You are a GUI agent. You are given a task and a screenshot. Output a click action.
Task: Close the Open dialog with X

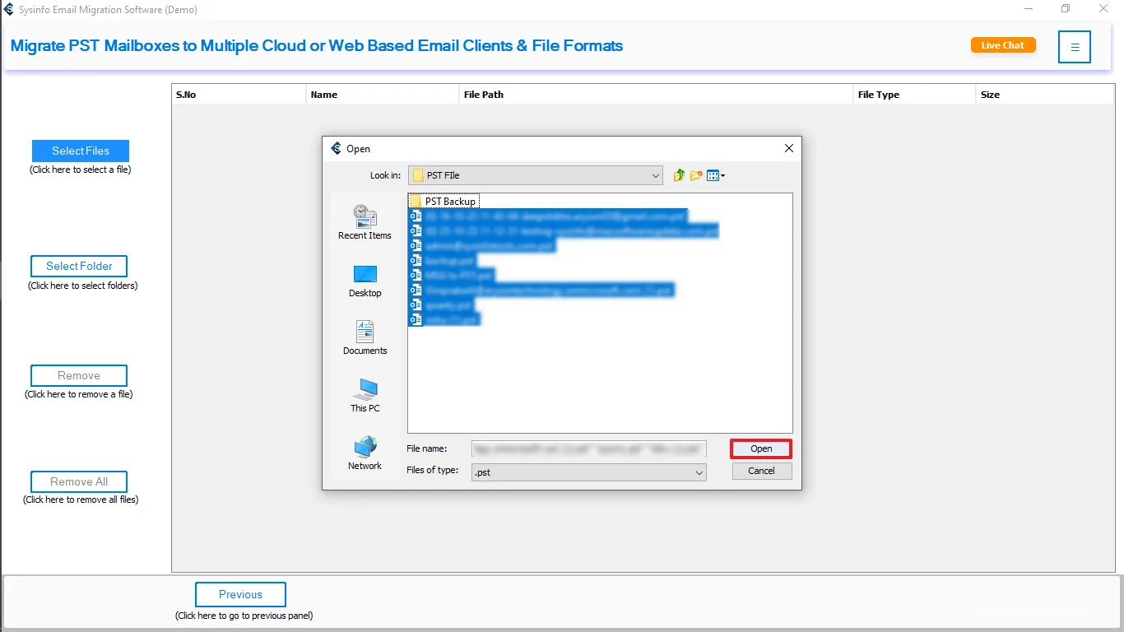point(788,149)
